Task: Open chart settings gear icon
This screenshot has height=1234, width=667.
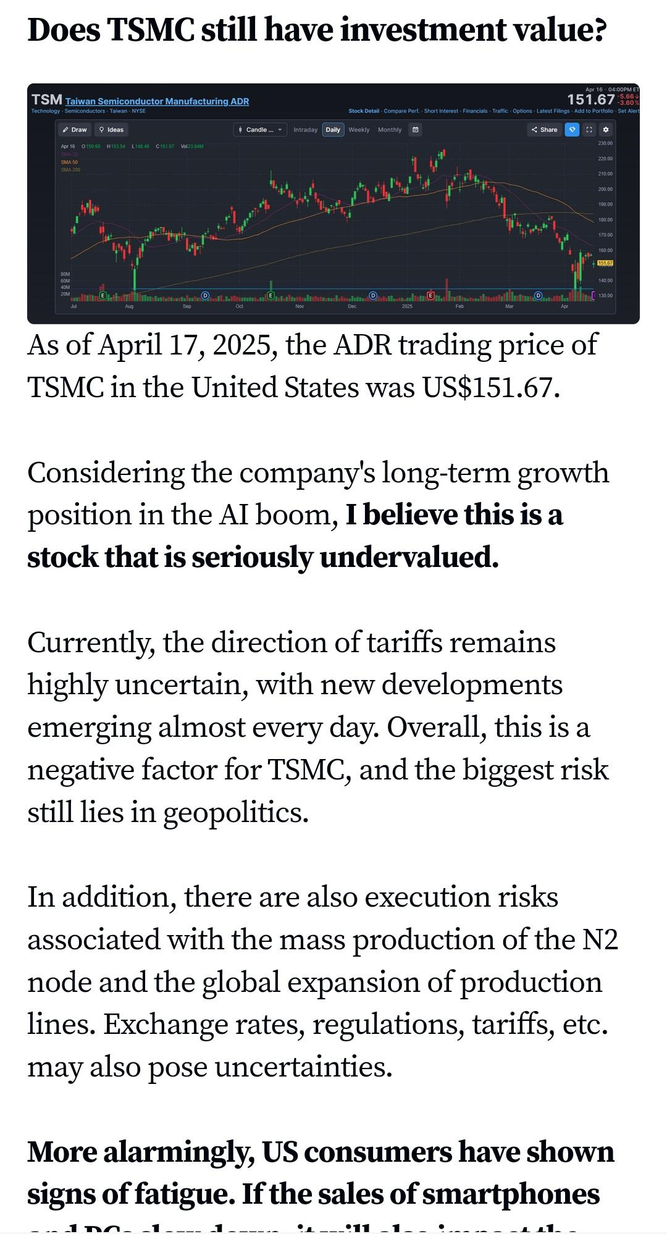Action: point(606,130)
